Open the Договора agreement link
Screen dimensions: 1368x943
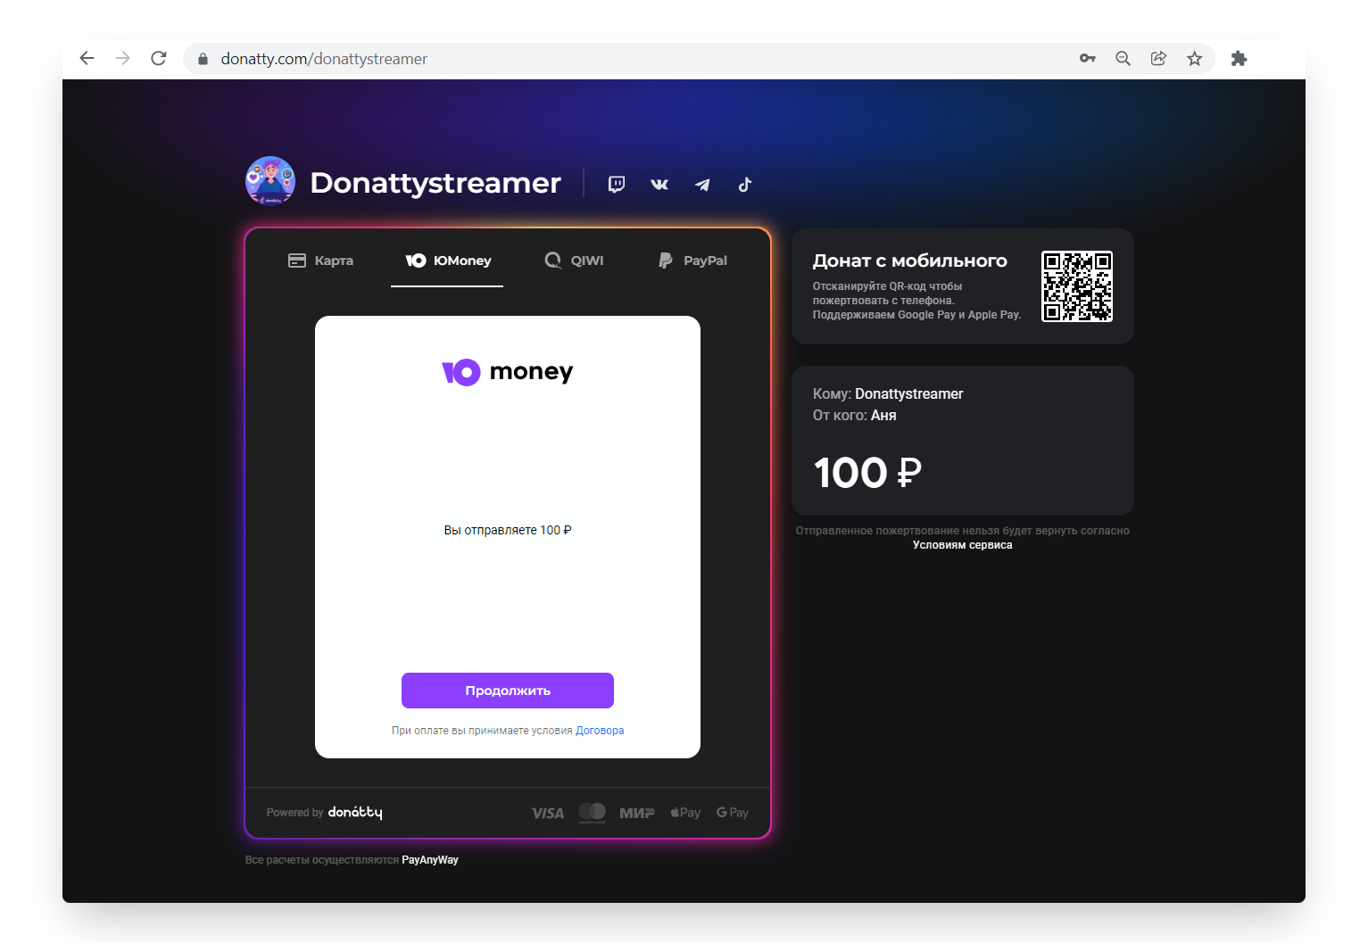click(x=600, y=731)
